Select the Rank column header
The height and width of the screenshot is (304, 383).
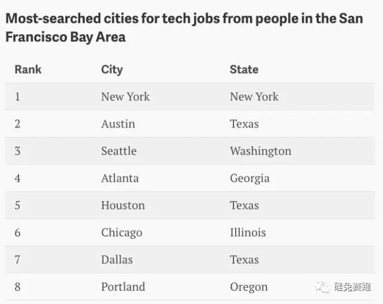28,69
